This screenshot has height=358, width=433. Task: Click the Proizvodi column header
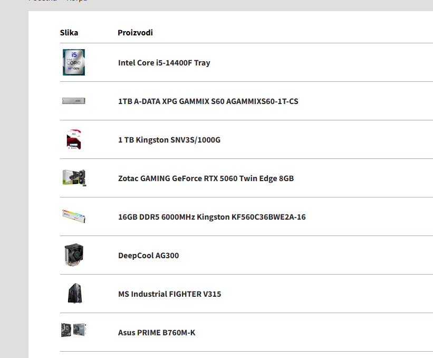135,33
